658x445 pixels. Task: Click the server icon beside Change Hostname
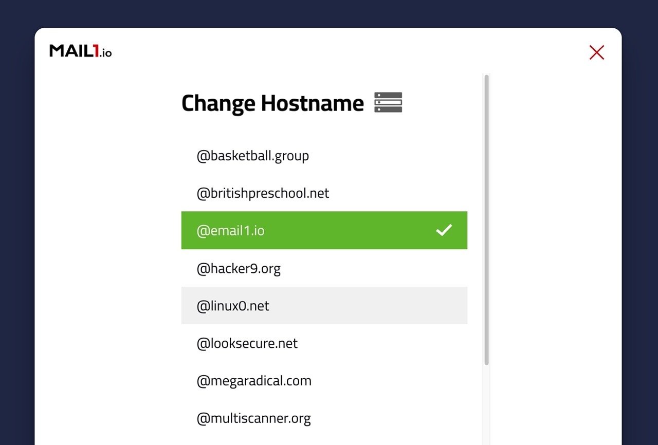coord(388,102)
